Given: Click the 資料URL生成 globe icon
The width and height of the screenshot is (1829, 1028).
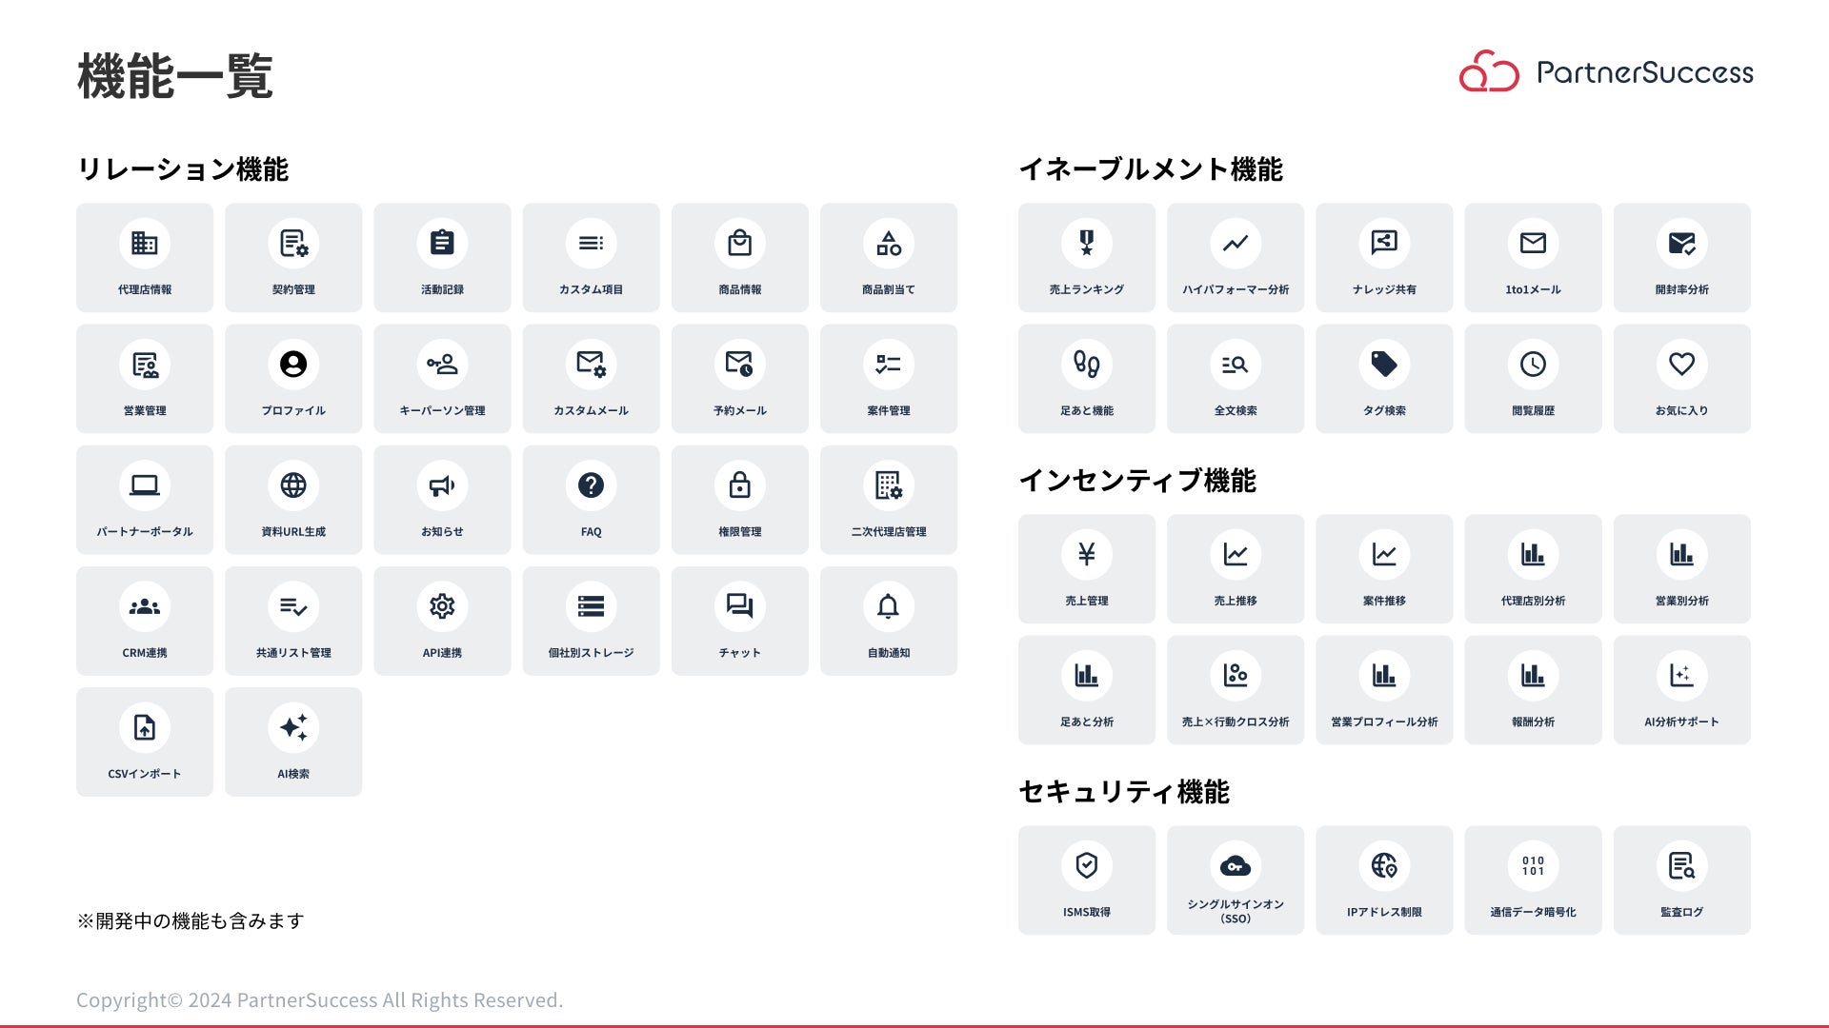Looking at the screenshot, I should [x=293, y=485].
